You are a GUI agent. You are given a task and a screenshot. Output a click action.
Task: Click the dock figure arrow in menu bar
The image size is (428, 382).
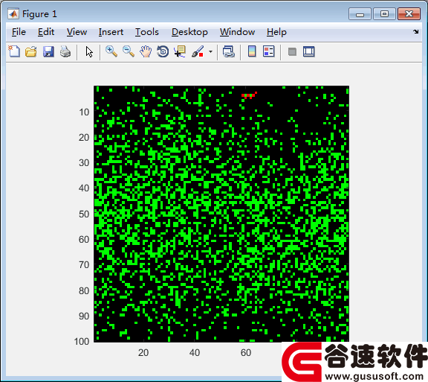point(415,32)
